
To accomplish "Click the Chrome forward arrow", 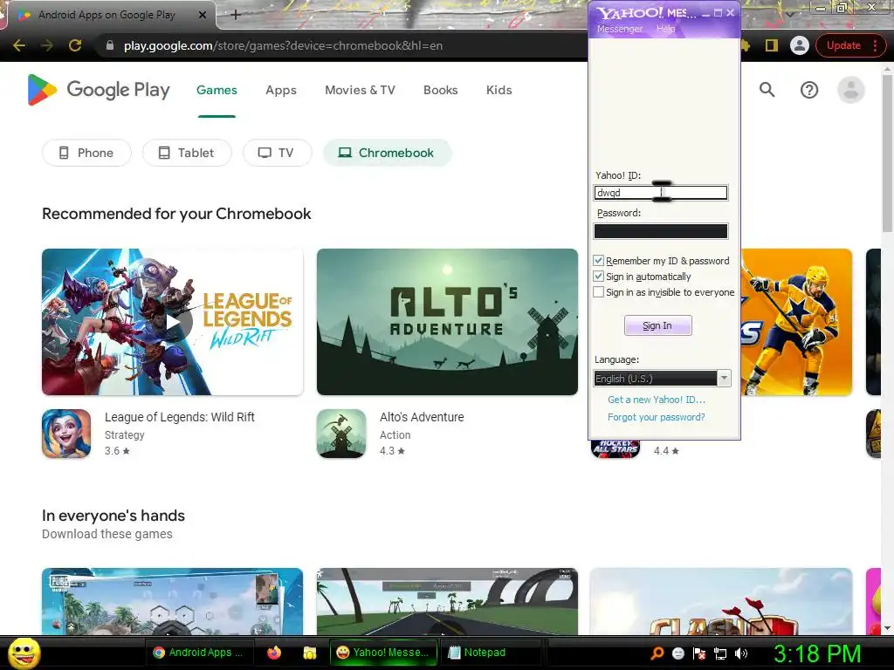I will (x=47, y=45).
